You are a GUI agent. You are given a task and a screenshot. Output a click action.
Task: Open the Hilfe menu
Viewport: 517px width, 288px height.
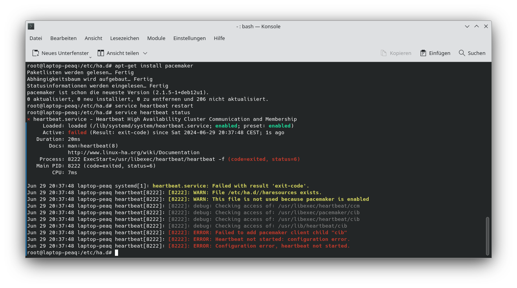219,38
